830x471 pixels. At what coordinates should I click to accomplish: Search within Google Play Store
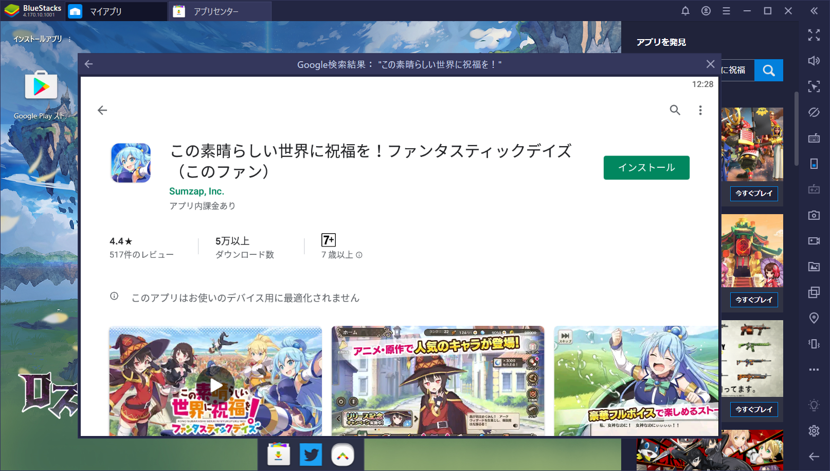tap(675, 110)
